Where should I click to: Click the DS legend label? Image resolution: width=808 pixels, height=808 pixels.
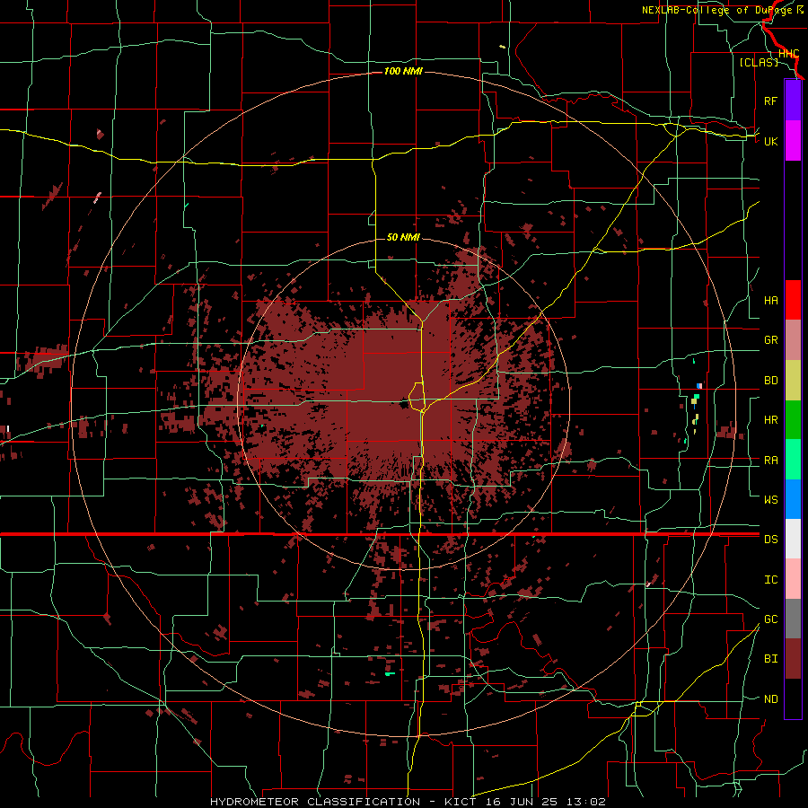pos(770,540)
